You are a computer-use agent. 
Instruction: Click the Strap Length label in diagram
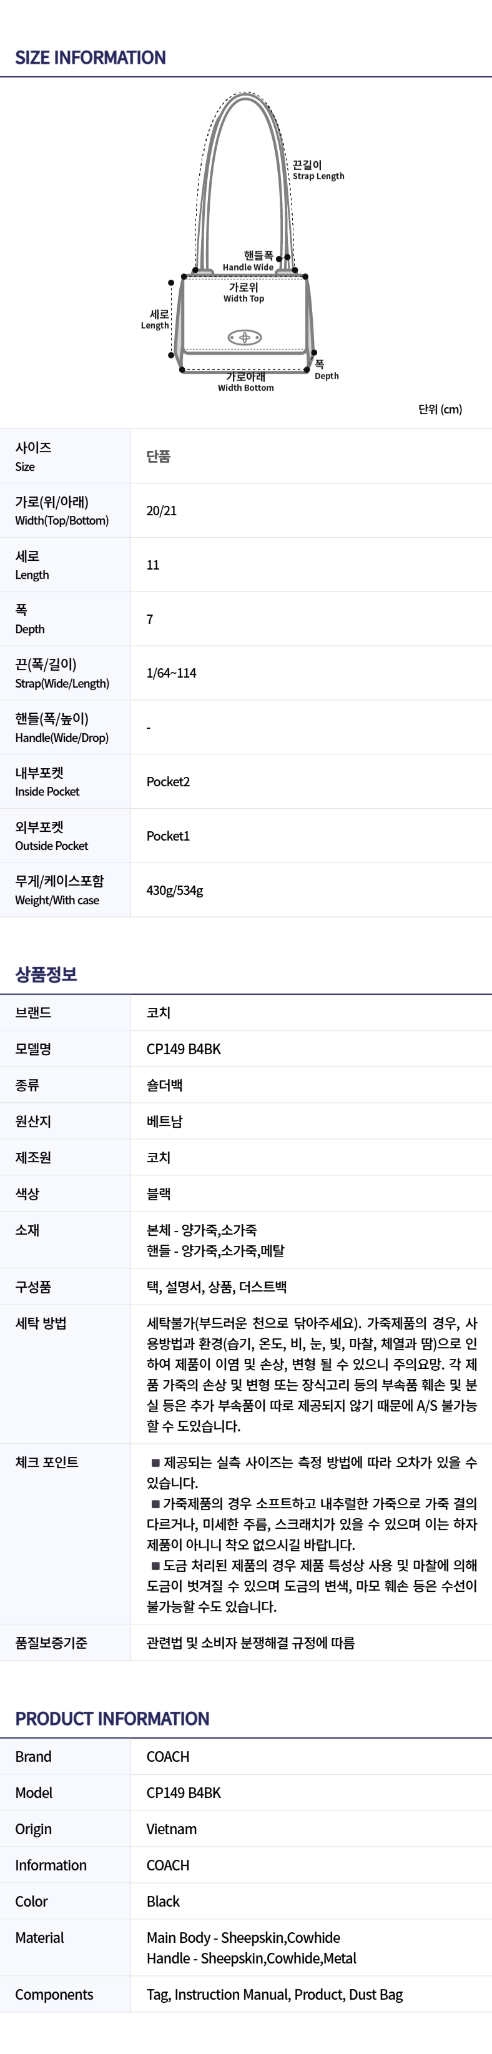(318, 170)
